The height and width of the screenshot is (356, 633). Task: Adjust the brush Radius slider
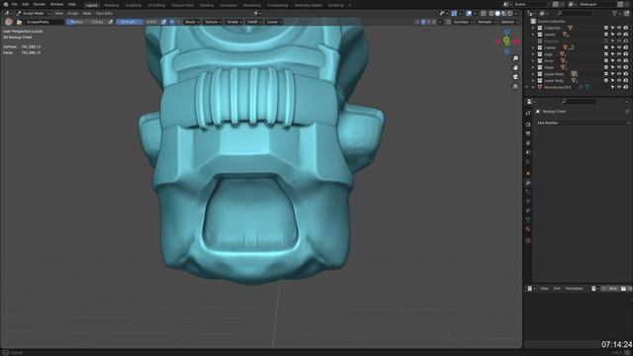pyautogui.click(x=86, y=22)
